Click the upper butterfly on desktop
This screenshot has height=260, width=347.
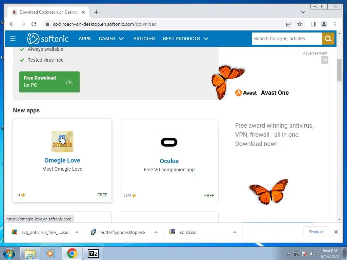[227, 82]
